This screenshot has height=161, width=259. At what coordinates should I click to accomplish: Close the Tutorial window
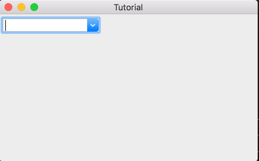coord(8,7)
